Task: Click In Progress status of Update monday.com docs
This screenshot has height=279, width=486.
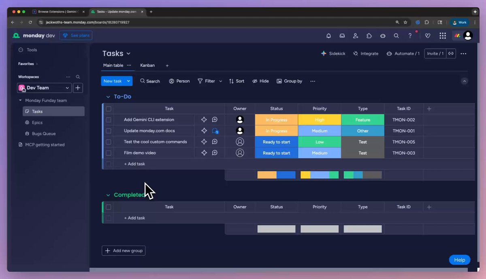Action: point(276,131)
